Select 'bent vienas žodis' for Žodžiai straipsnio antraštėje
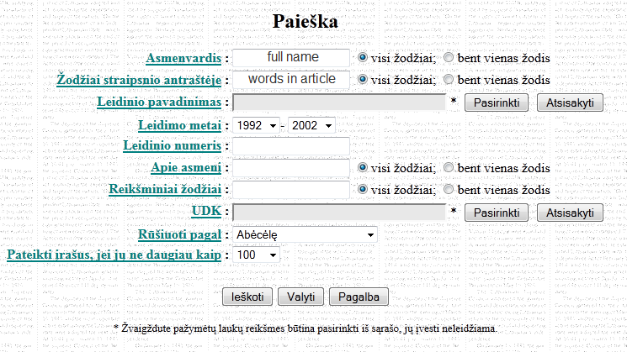The height and width of the screenshot is (352, 627). point(449,79)
